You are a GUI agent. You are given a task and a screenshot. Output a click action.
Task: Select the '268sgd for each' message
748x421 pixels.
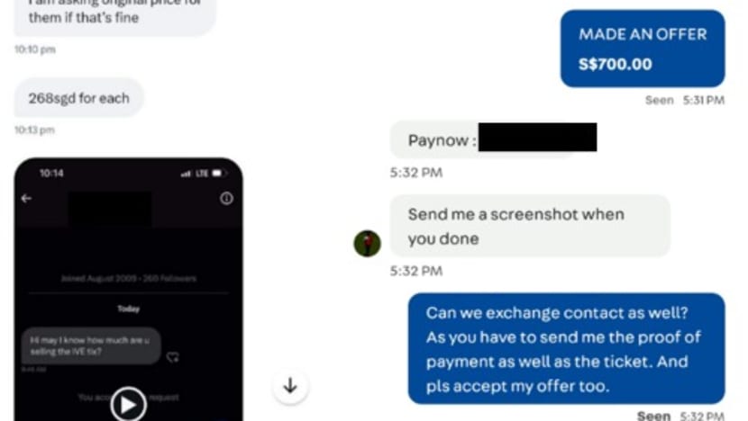78,98
